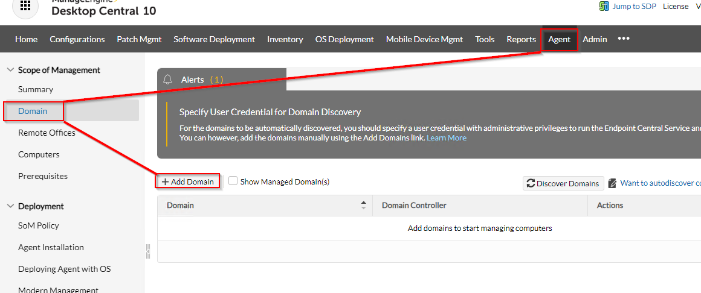Select Deploying Agent with OS

pyautogui.click(x=65, y=269)
